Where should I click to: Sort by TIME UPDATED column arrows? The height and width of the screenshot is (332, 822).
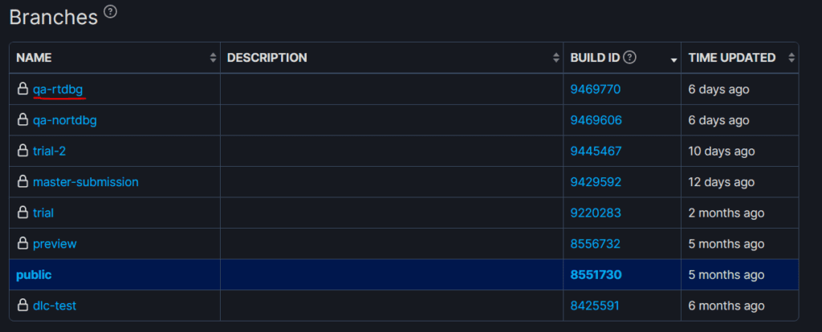[791, 58]
